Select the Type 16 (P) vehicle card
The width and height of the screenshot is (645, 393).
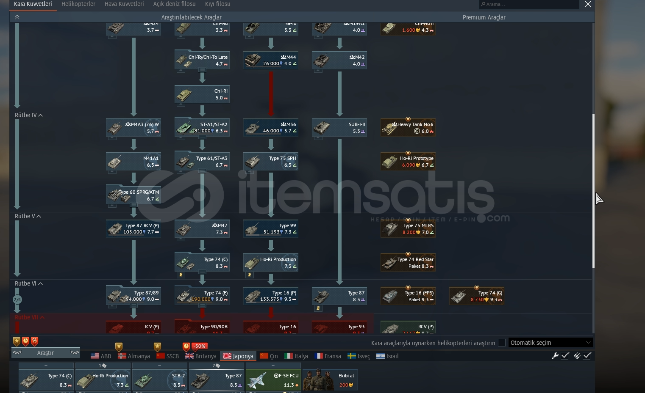[x=271, y=296]
